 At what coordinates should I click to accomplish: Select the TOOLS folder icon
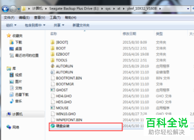[52, 60]
